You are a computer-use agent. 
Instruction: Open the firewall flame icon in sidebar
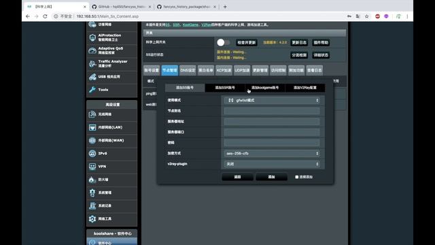92,180
